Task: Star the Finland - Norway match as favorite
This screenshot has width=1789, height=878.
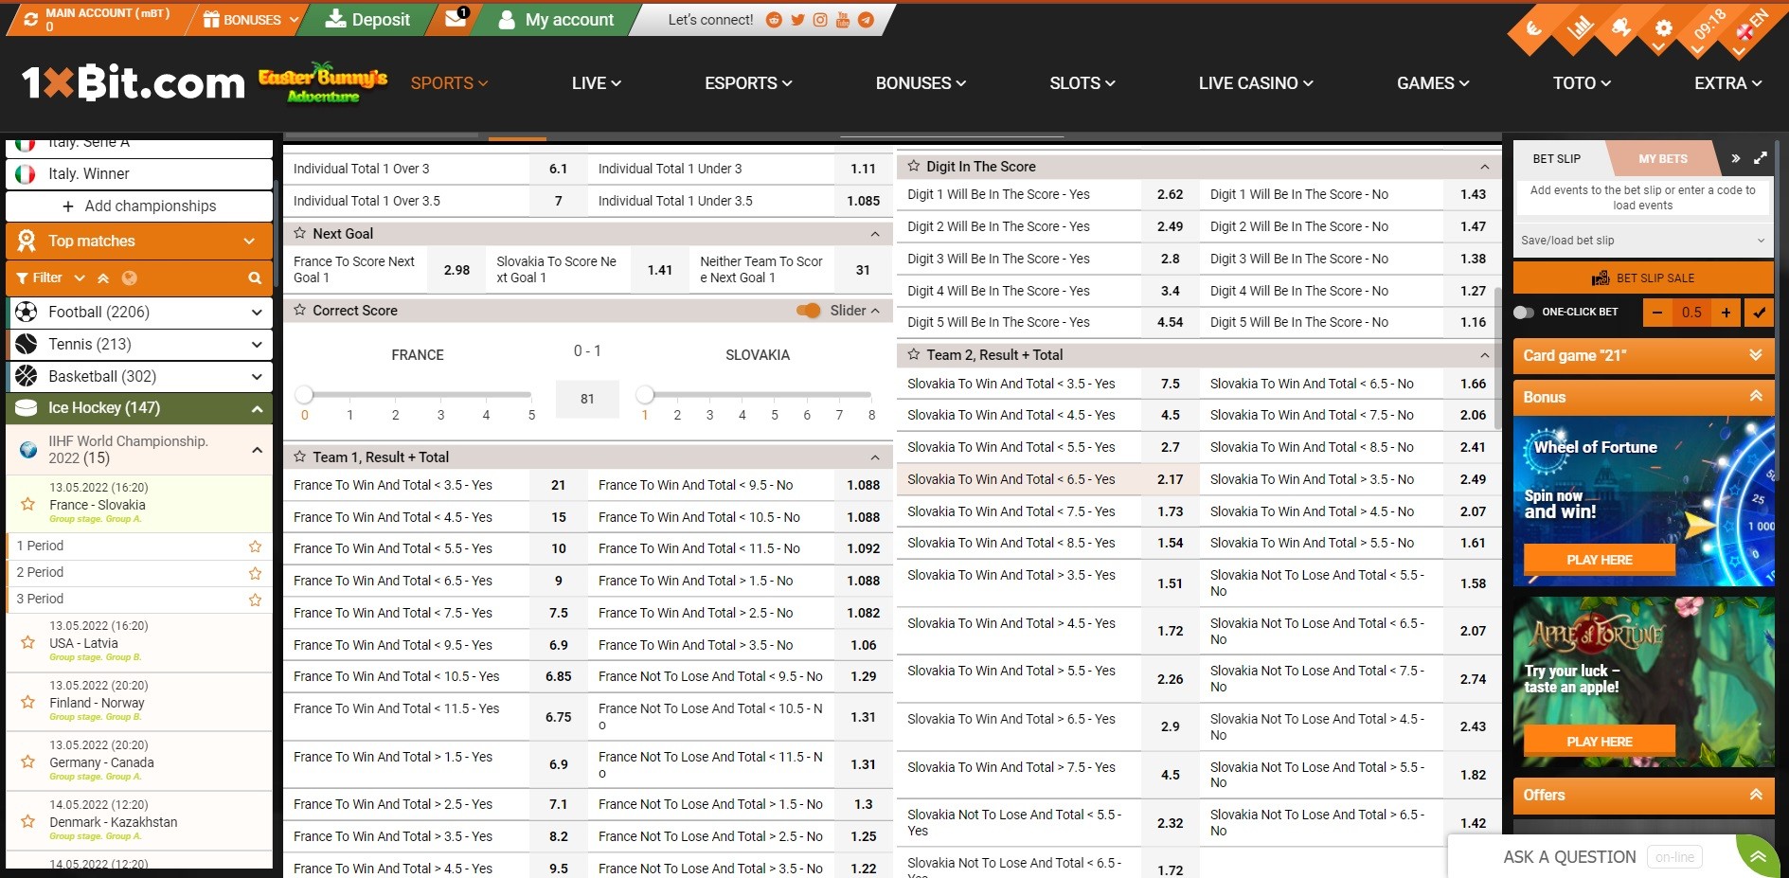Action: (26, 700)
